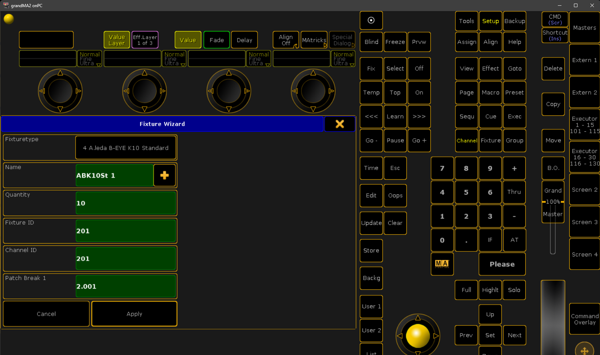Switch to Masters view
This screenshot has height=355, width=600.
(x=585, y=27)
